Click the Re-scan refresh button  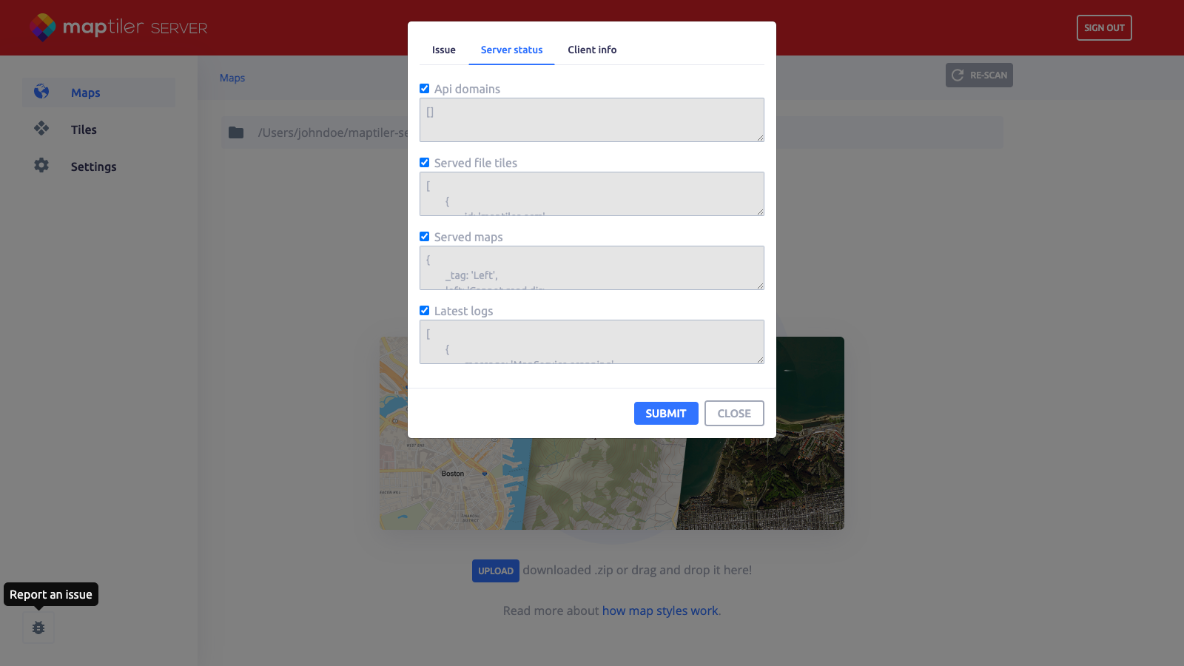(978, 75)
